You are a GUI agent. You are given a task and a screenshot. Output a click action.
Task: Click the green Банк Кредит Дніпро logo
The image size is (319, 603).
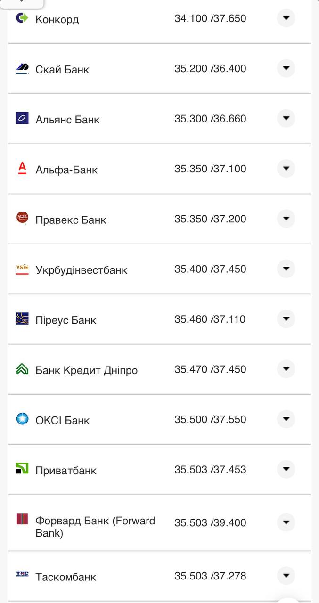22,369
